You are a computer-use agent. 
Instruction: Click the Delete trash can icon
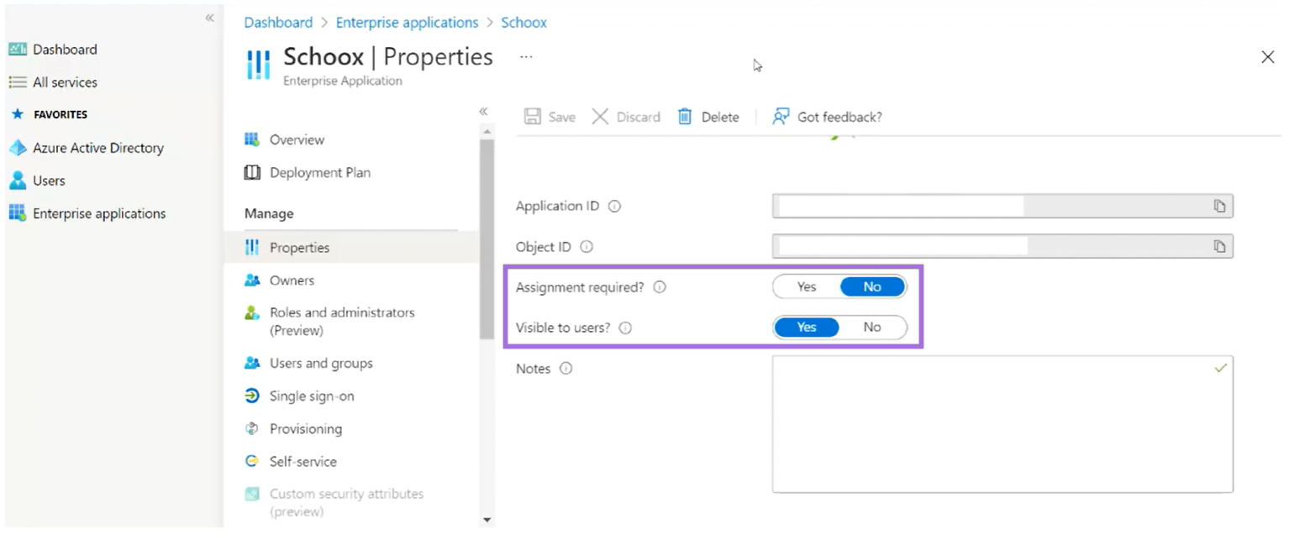click(685, 117)
